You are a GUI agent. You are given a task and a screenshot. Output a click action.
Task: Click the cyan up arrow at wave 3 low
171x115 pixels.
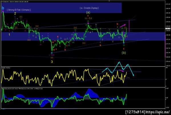[x=52, y=53]
